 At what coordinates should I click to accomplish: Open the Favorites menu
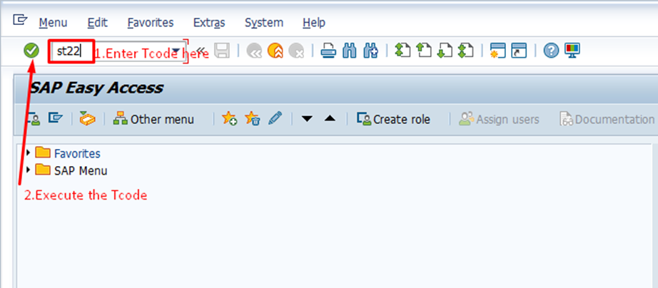tap(151, 23)
